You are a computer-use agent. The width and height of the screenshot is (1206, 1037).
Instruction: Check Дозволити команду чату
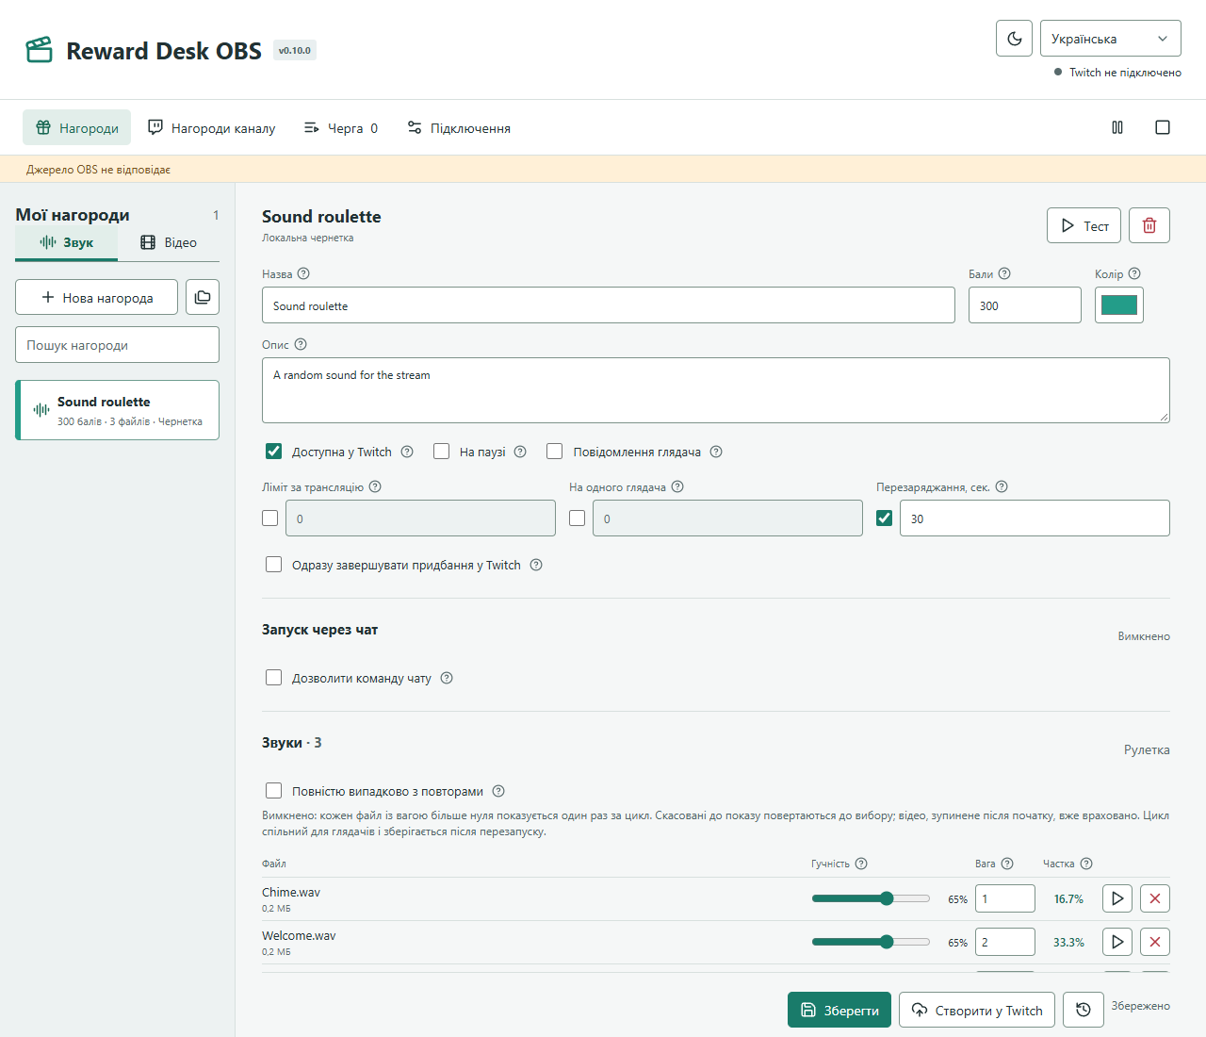tap(274, 678)
